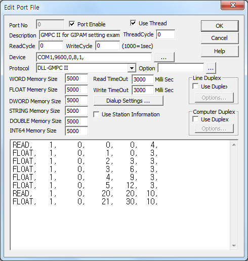Click scrollbar up arrow in text area
Screen dimensions: 248x261
234,145
